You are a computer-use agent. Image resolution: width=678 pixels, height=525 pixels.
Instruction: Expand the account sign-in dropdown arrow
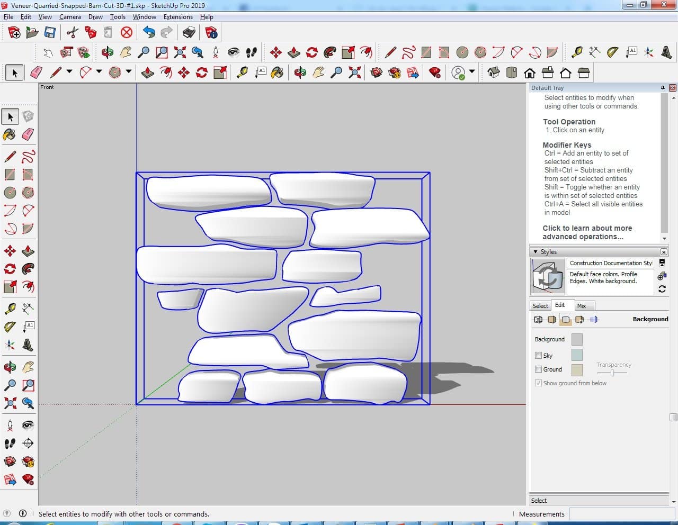(x=471, y=71)
